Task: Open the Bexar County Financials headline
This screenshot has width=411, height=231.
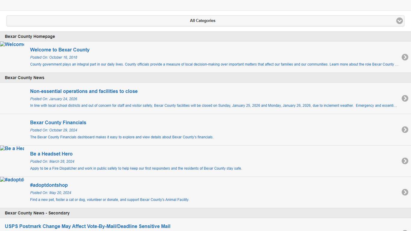Action: tap(58, 123)
